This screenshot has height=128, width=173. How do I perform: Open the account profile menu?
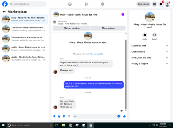click(x=167, y=4)
